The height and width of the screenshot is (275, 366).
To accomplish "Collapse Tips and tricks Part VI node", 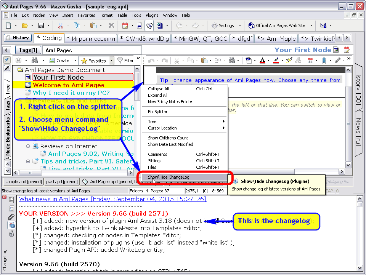I will click(28, 161).
